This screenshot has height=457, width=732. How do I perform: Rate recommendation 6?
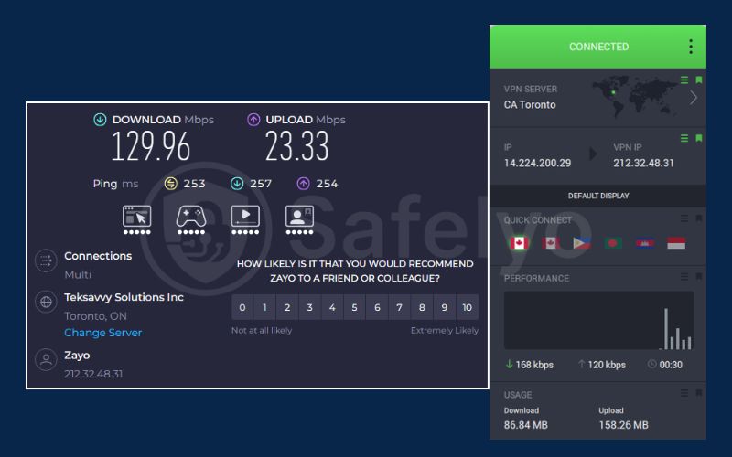[377, 307]
